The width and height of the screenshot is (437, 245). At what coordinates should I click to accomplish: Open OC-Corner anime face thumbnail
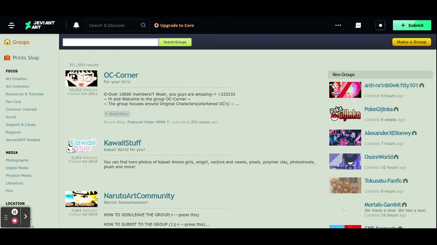click(x=81, y=79)
